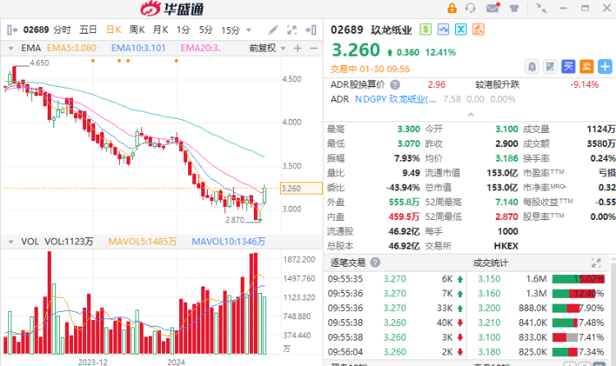Zoom out the chart with minus icon
616x366 pixels.
[x=314, y=48]
